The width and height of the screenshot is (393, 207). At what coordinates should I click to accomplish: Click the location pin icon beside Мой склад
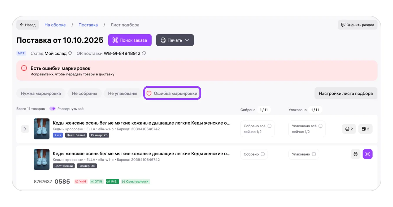pyautogui.click(x=70, y=54)
